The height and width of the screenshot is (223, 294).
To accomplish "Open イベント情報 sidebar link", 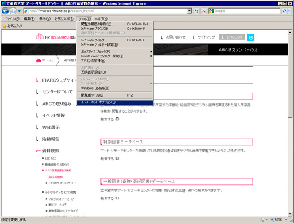I will coord(53,116).
